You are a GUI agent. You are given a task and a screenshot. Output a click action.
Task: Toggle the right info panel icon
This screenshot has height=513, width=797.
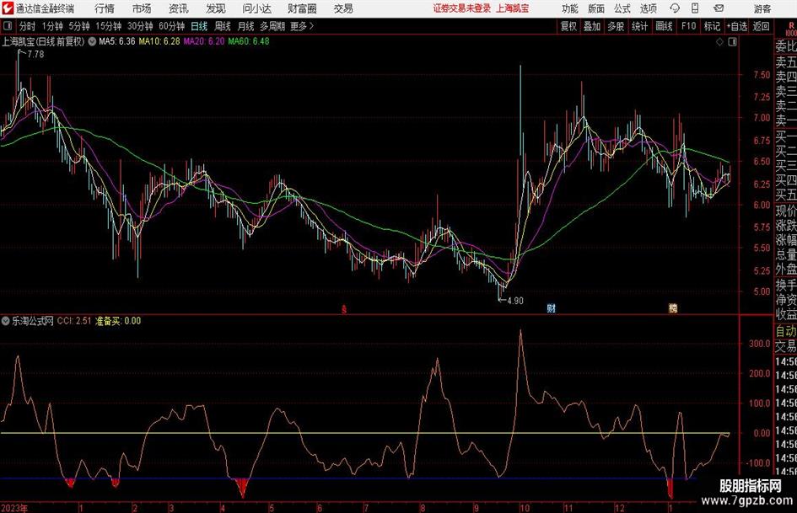coord(732,42)
